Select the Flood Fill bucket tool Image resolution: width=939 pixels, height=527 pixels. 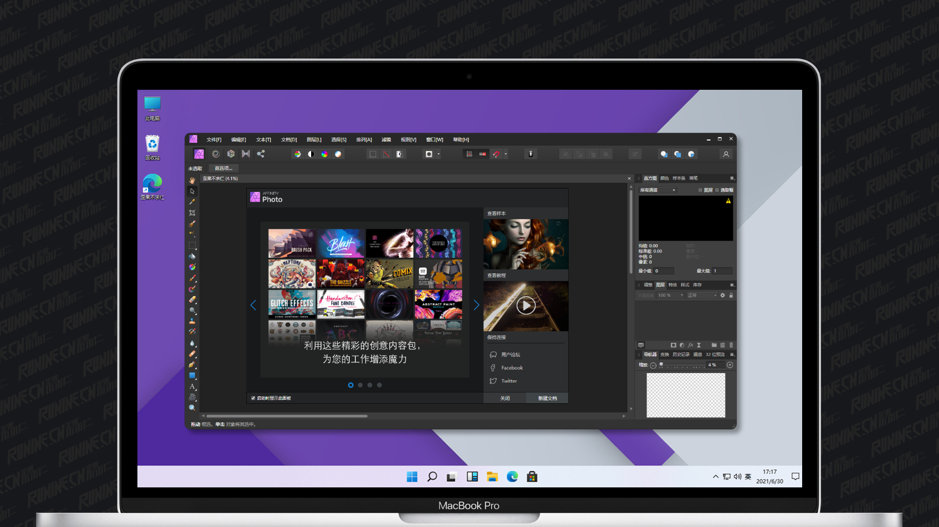pyautogui.click(x=192, y=257)
